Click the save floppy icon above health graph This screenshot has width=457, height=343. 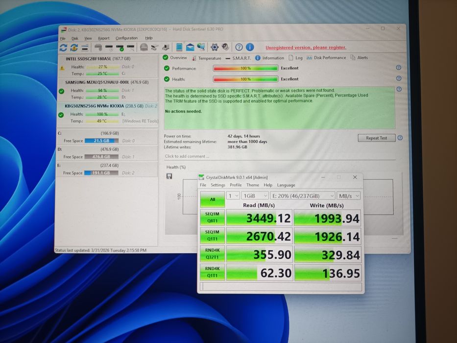[x=169, y=176]
